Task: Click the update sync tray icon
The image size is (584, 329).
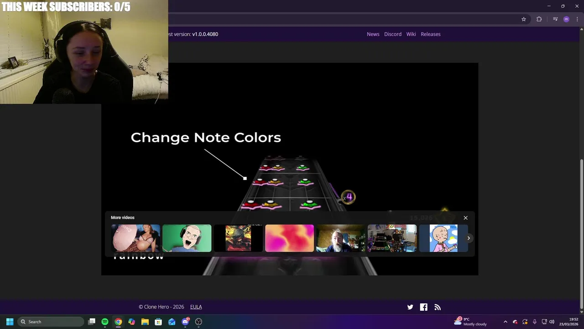Action: [525, 322]
